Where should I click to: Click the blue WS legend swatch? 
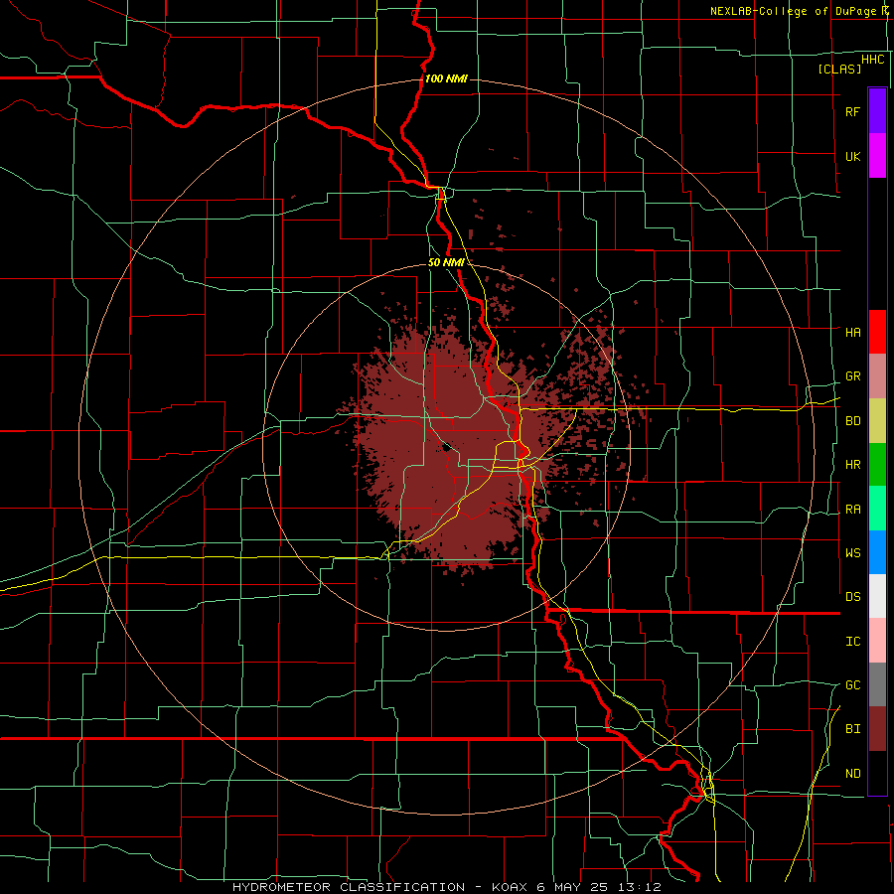pyautogui.click(x=877, y=552)
